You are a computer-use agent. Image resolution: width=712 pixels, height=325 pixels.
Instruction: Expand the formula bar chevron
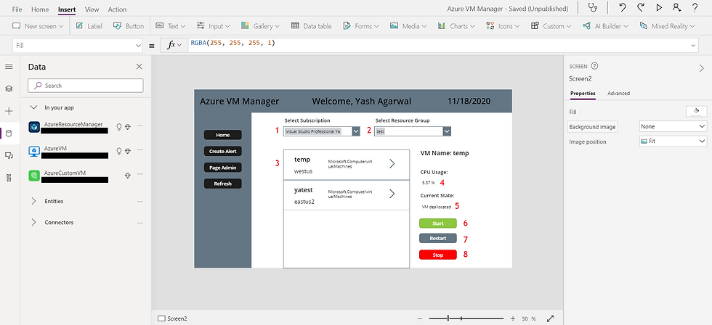click(x=693, y=45)
